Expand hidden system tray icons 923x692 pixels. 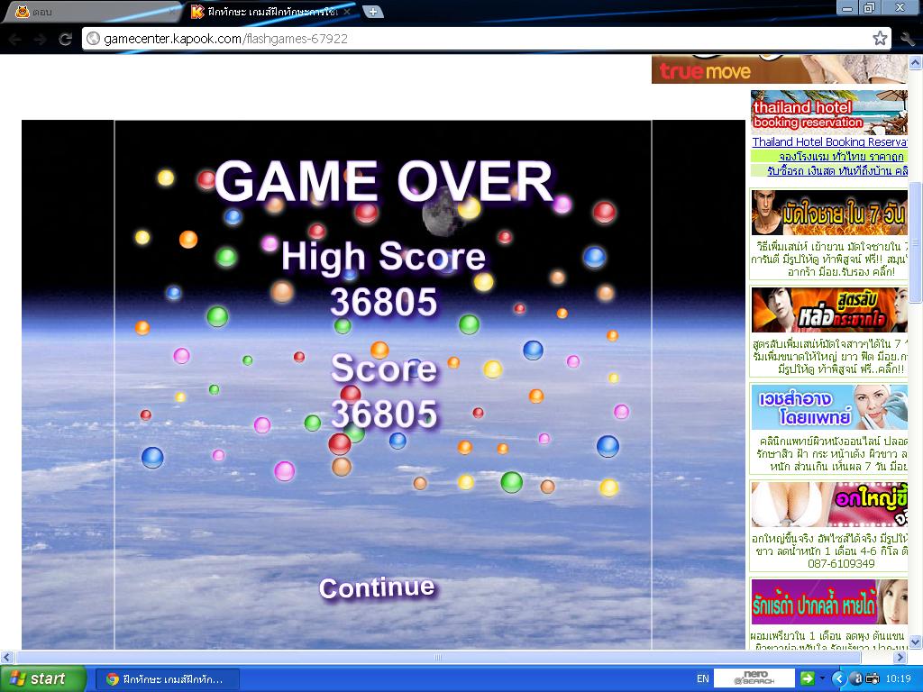[839, 679]
